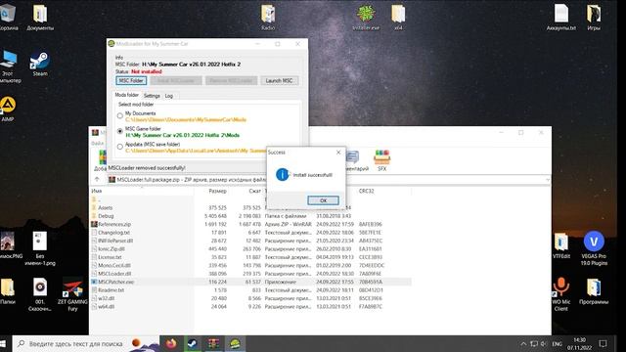Select the Mods folder tab
626x352 pixels.
[x=126, y=95]
